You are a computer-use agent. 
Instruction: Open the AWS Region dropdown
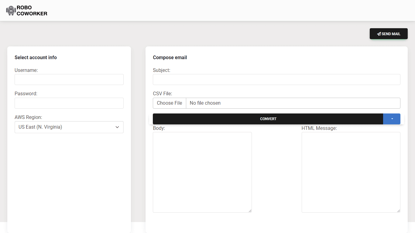pyautogui.click(x=69, y=127)
